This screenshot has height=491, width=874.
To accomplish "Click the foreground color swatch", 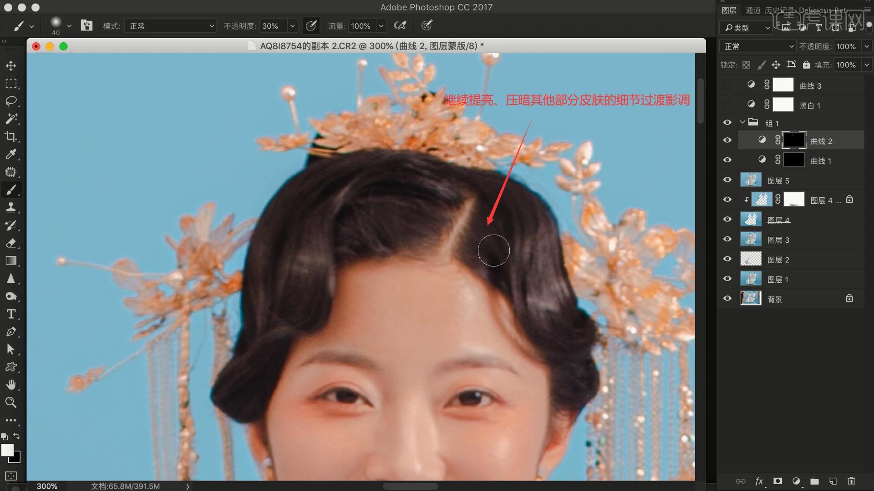I will 7,450.
